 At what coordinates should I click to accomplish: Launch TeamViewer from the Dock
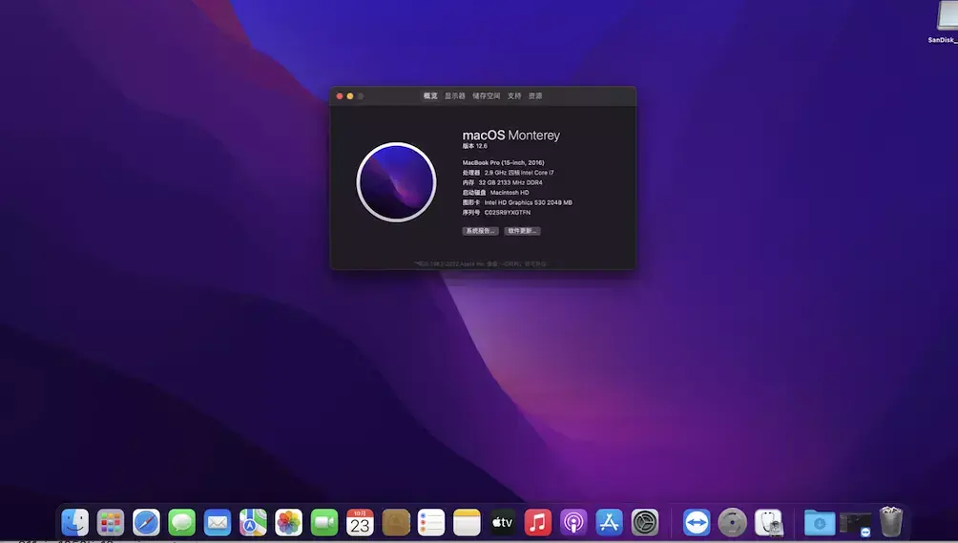pyautogui.click(x=697, y=523)
